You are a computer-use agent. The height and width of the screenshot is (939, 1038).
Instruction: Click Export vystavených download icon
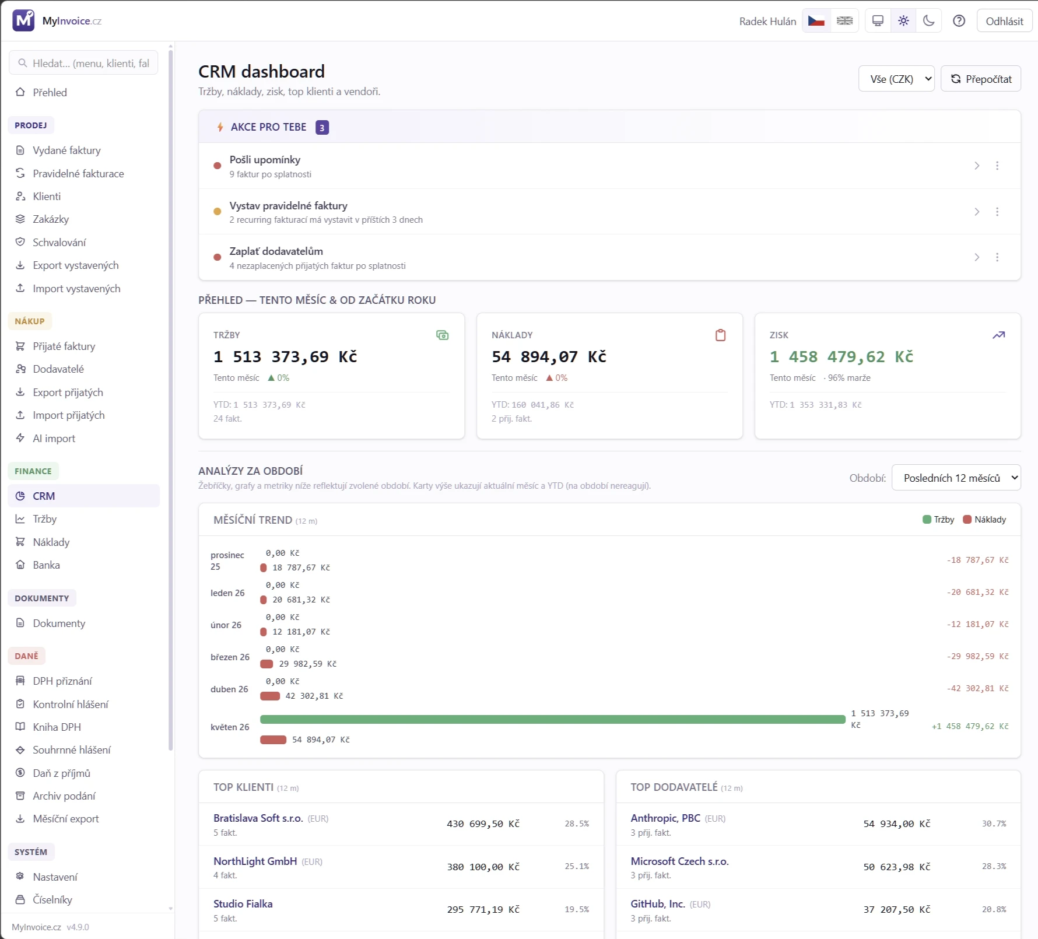[x=20, y=265]
